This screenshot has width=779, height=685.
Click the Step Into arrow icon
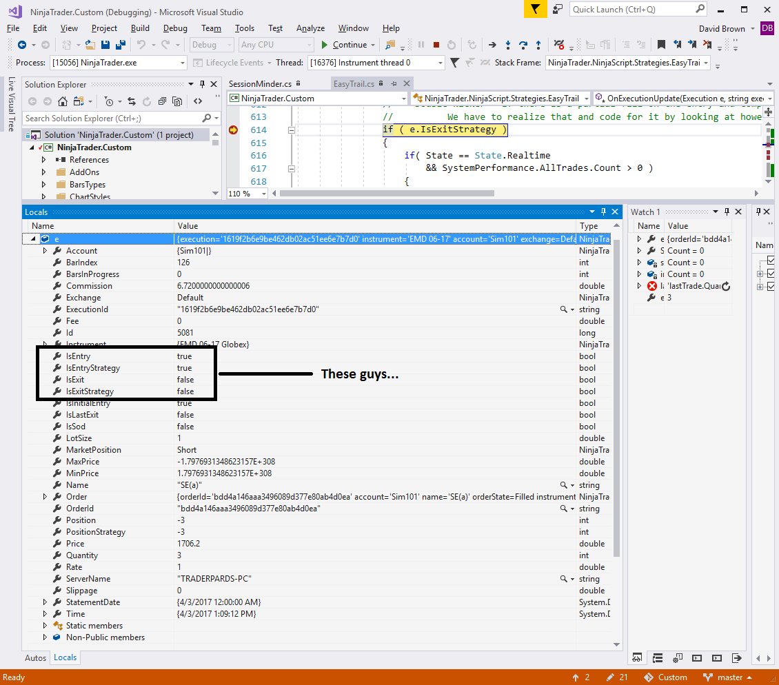pos(508,45)
